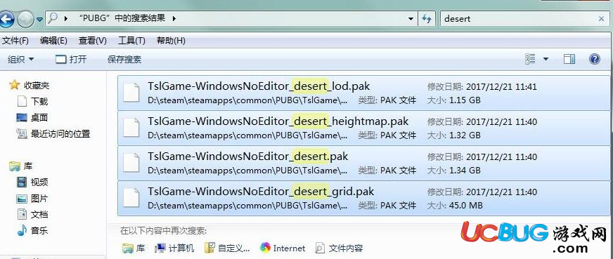Click the 文档 document icon
Screen dimensions: 613x259
click(x=22, y=214)
